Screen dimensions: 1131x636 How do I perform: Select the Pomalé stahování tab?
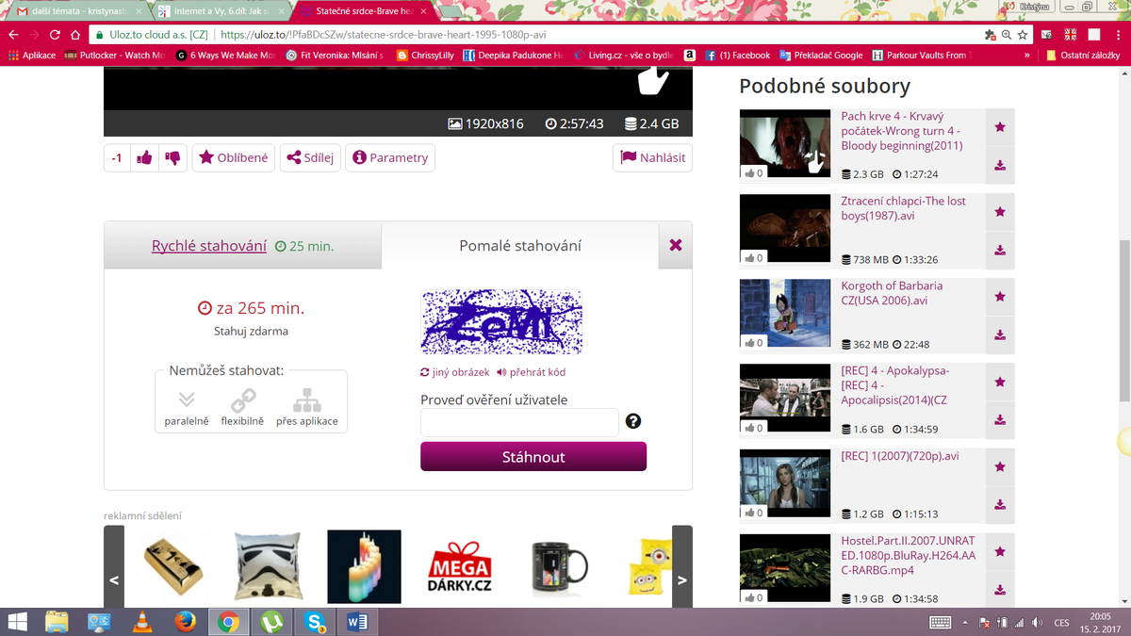[520, 246]
